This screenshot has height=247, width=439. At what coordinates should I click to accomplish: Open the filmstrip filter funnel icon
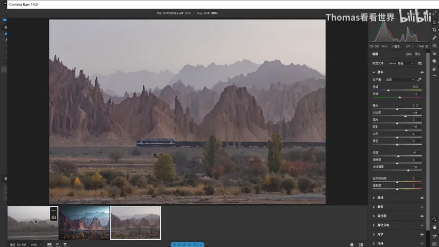point(65,245)
